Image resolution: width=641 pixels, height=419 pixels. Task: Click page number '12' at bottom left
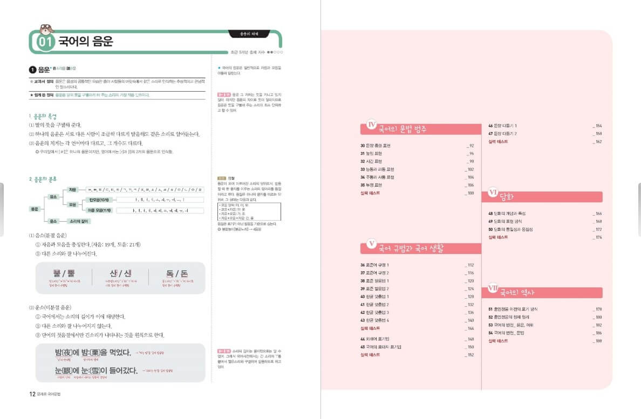point(32,394)
